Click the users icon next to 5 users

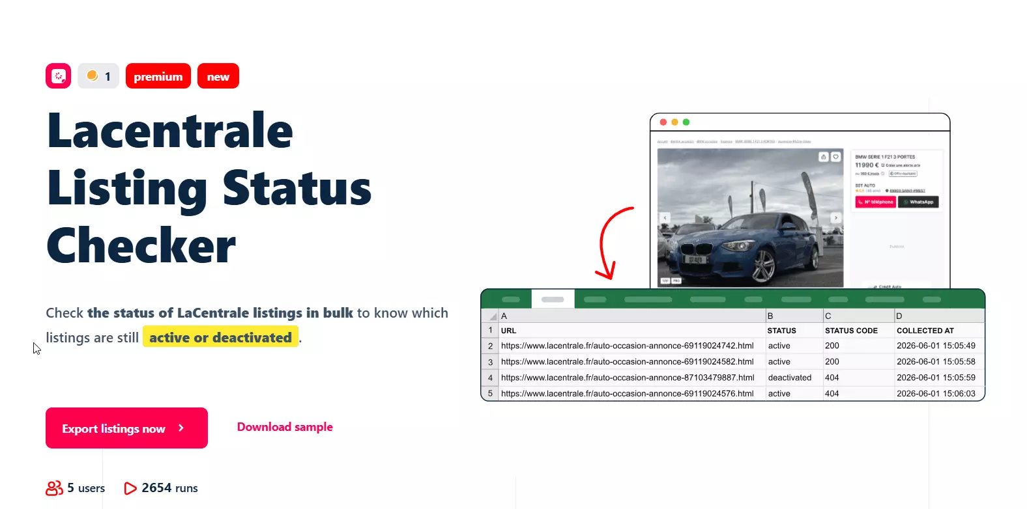click(54, 488)
